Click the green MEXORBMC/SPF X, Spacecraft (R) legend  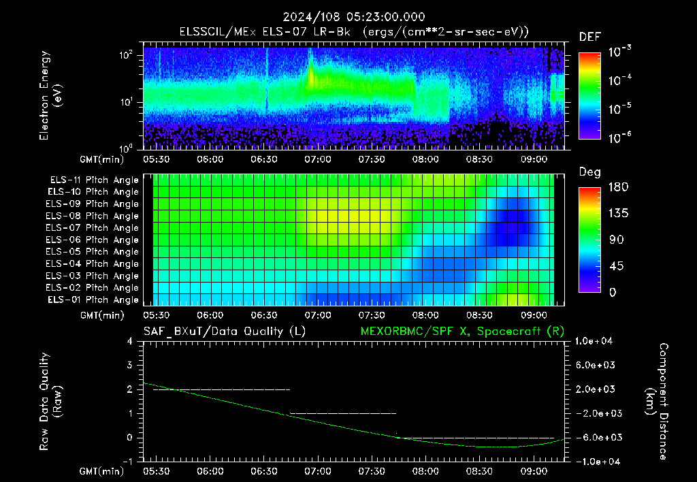462,332
